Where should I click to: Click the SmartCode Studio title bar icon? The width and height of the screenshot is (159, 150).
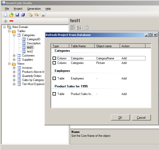[x=3, y=3]
